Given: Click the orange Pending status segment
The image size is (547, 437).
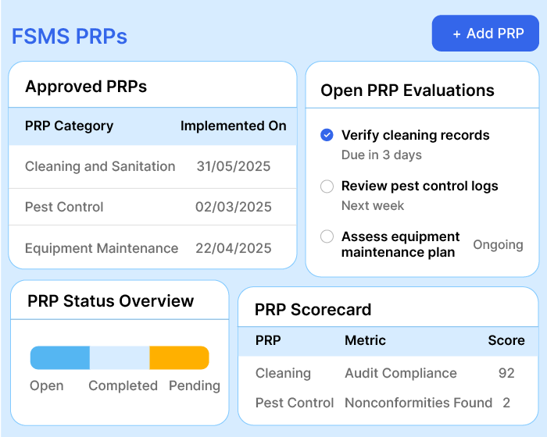Looking at the screenshot, I should 179,357.
